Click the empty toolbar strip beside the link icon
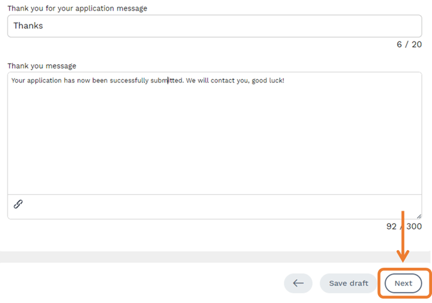This screenshot has width=432, height=303. pos(220,204)
